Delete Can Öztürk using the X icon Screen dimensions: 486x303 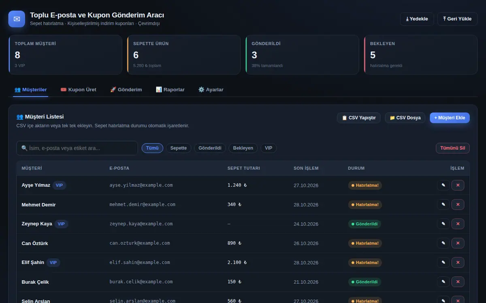pyautogui.click(x=458, y=243)
